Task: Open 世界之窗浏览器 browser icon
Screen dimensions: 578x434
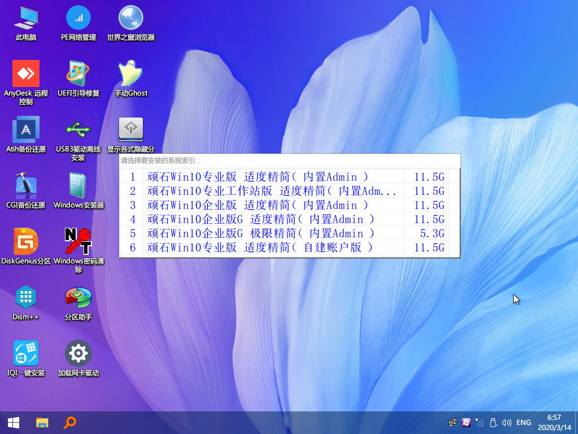Action: pyautogui.click(x=130, y=18)
